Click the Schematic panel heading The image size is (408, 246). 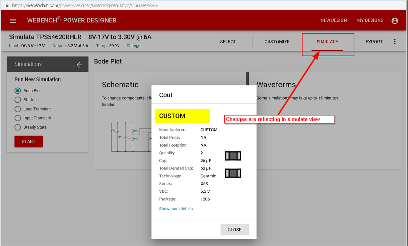(x=120, y=85)
